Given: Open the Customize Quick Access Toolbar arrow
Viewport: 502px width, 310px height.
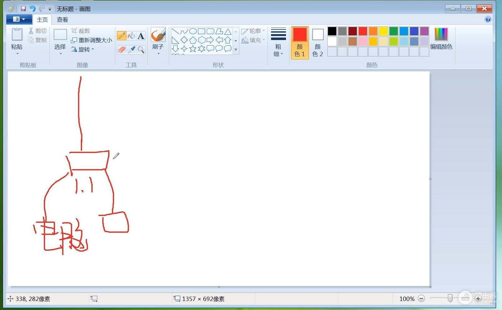Looking at the screenshot, I should click(50, 9).
